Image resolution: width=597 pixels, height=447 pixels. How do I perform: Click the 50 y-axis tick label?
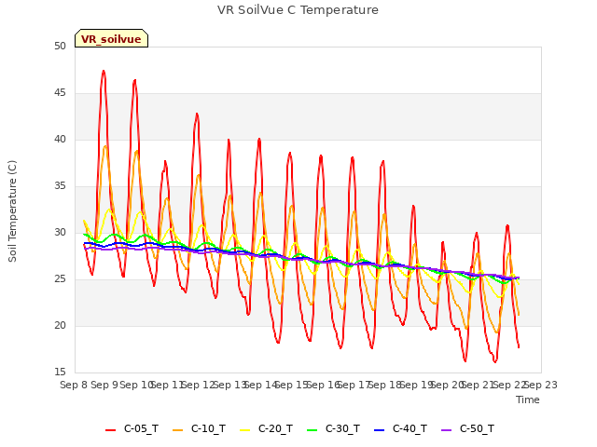60,47
